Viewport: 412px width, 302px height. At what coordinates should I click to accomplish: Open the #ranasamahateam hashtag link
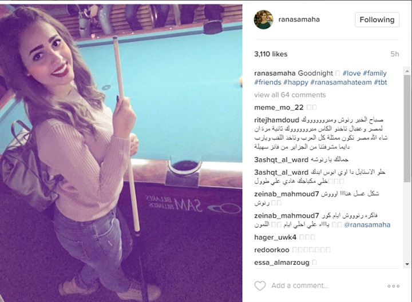click(341, 82)
